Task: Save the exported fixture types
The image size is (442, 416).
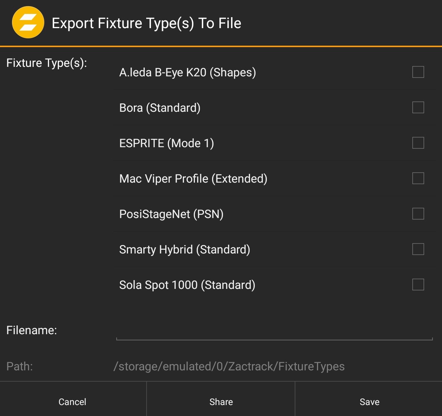Action: [x=369, y=401]
